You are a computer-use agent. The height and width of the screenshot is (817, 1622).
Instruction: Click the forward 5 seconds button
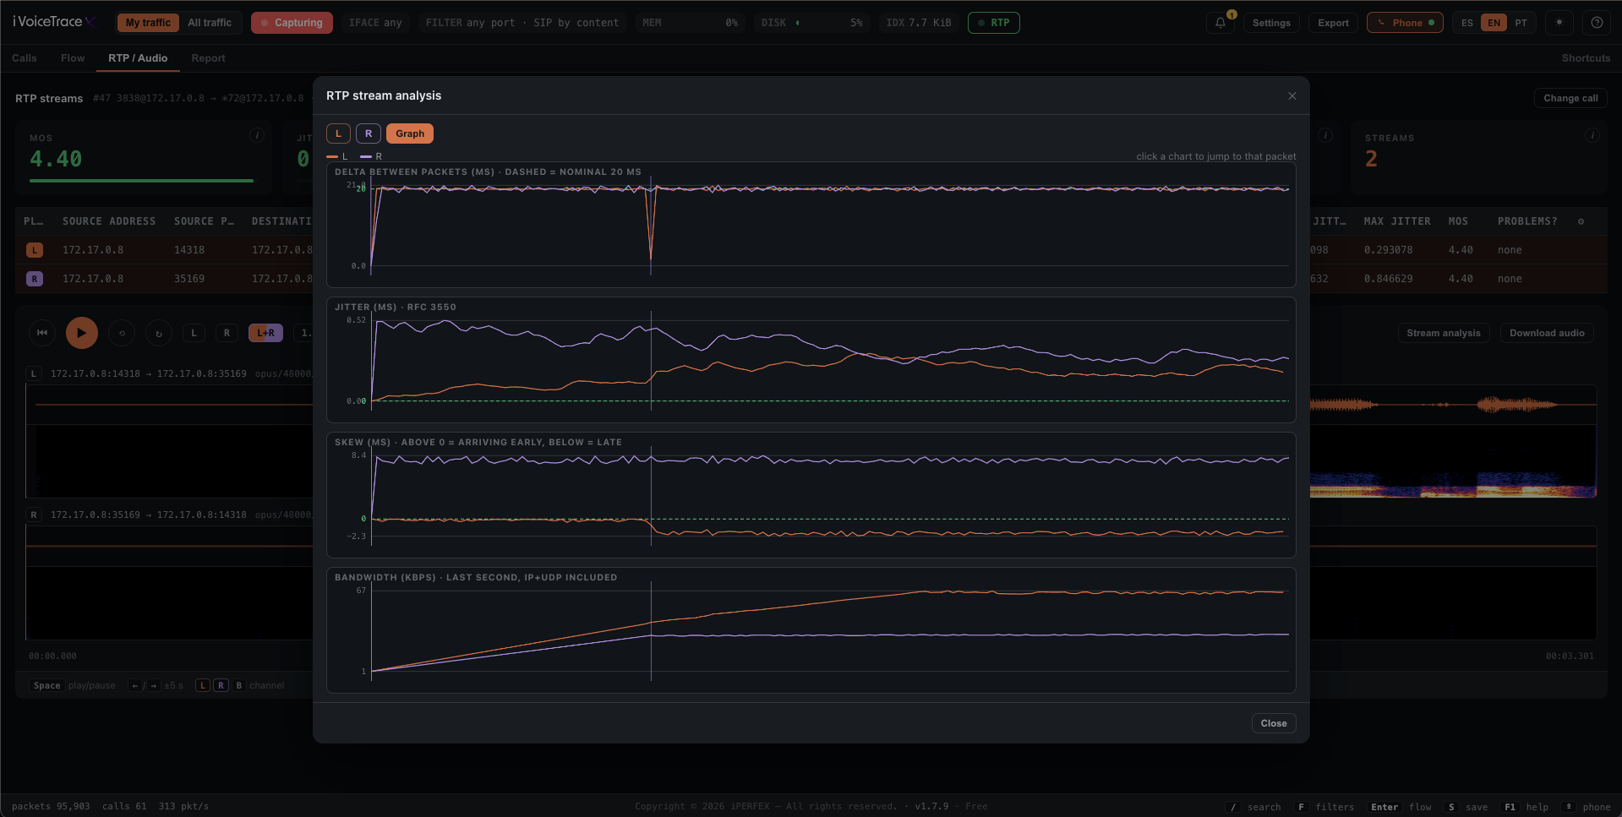[x=159, y=333]
